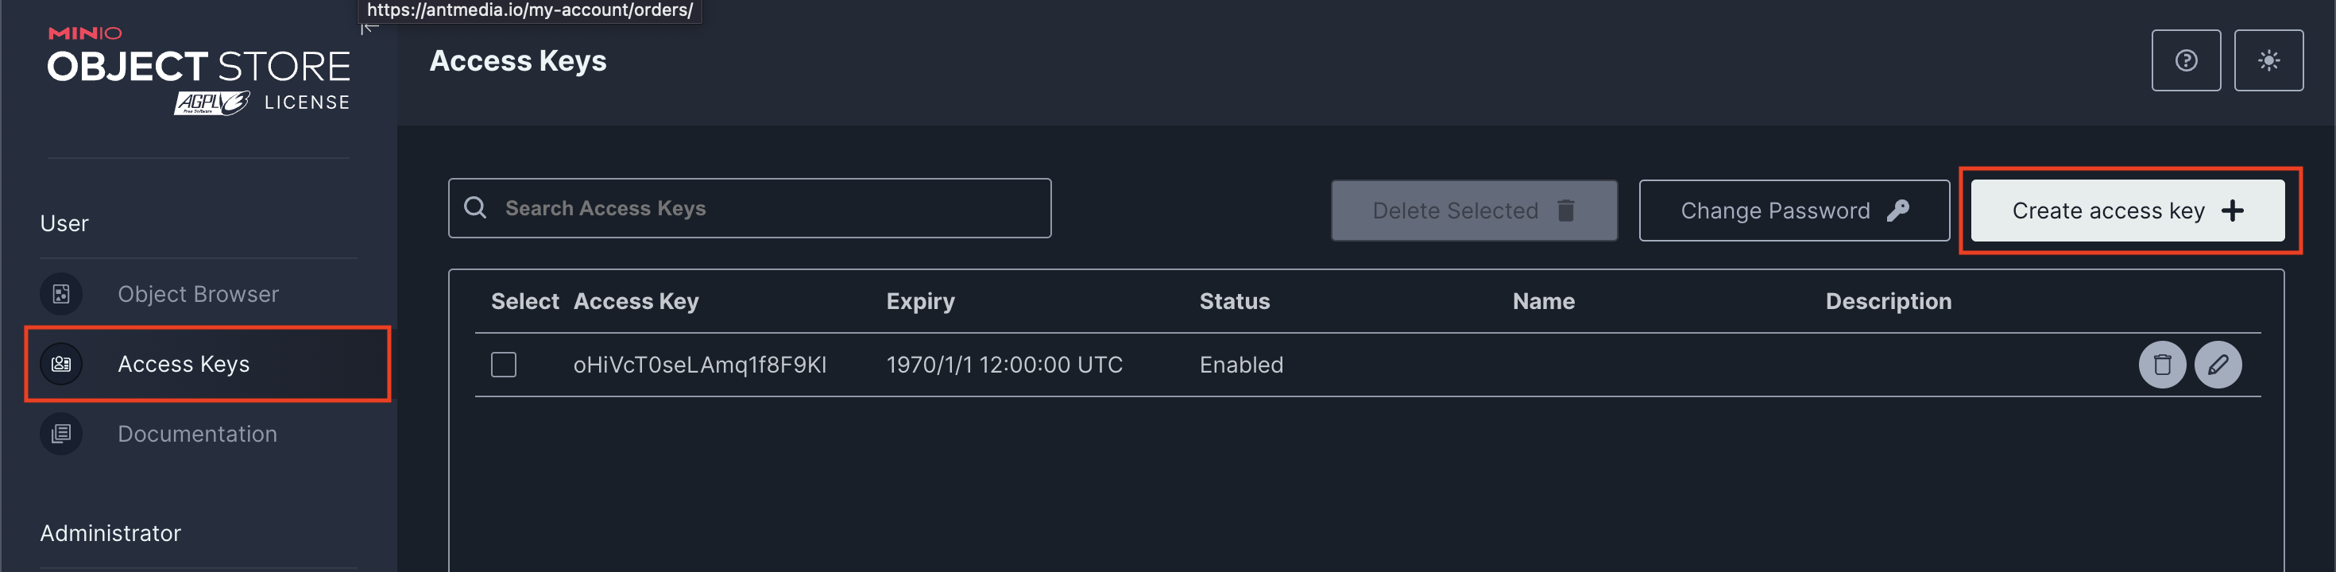Click the MinIO Object Store logo
The image size is (2336, 572).
[199, 71]
